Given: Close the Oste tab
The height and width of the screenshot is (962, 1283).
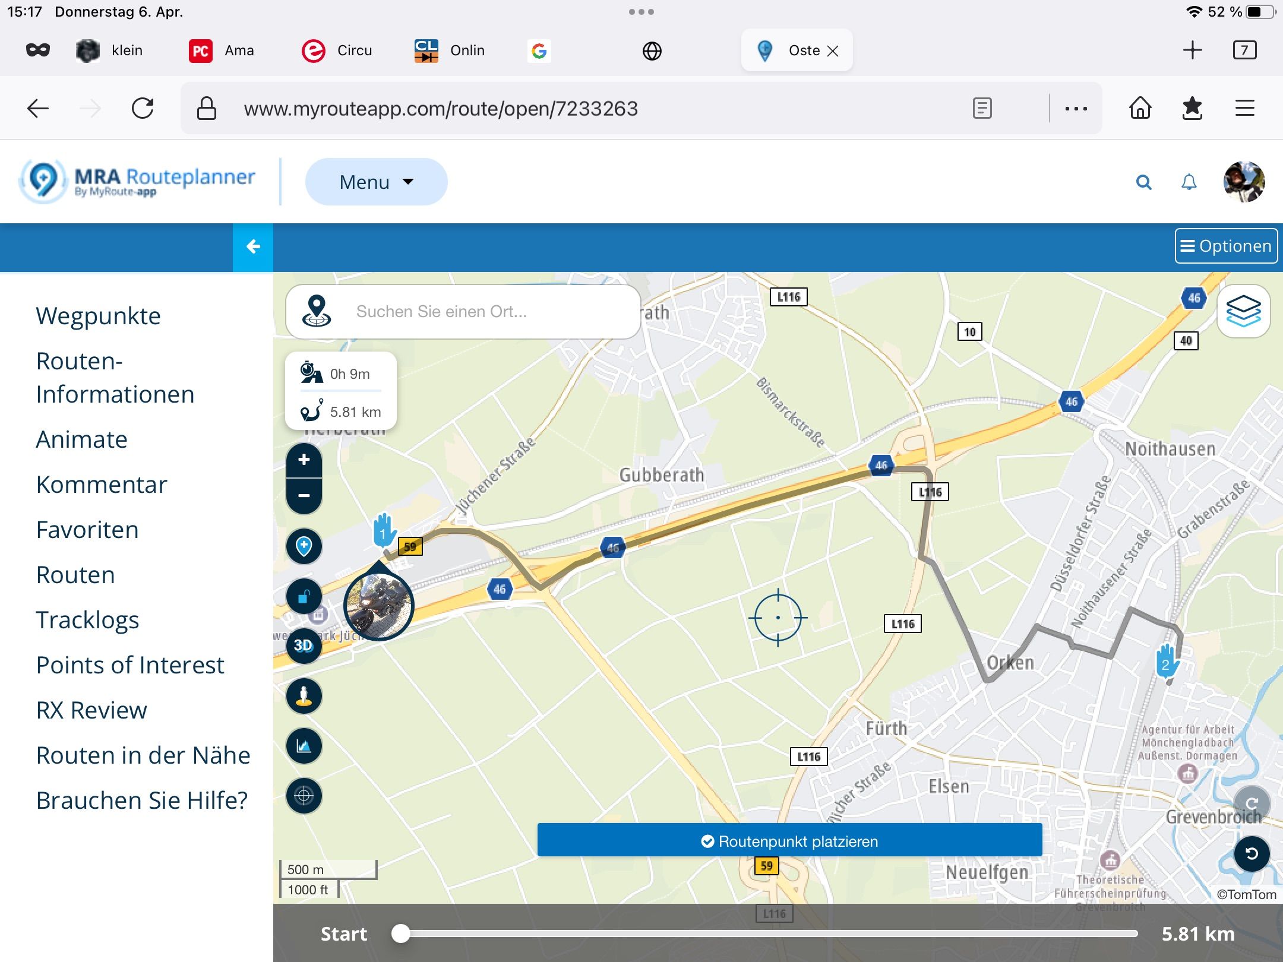Looking at the screenshot, I should [833, 51].
